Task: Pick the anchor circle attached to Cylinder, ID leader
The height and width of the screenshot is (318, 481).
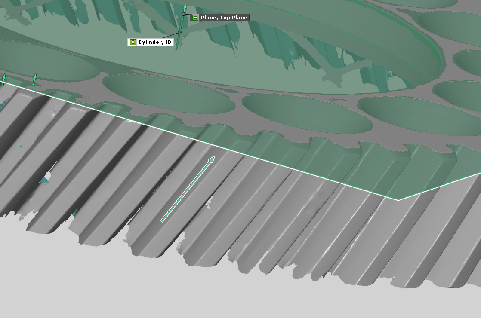Action: coord(180,32)
